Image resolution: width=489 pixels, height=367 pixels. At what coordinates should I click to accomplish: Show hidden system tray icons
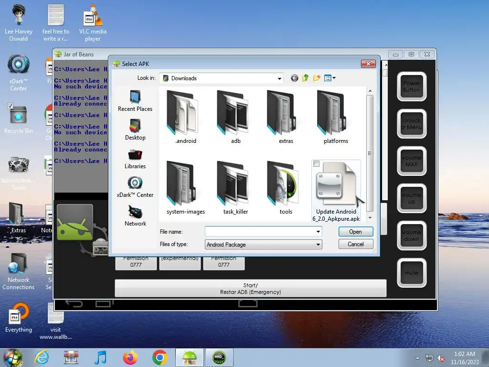point(417,358)
